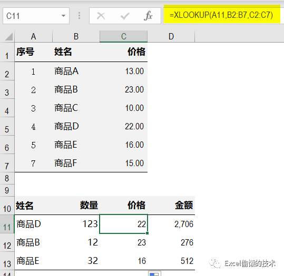Select cell 商品B in row 3

coord(76,90)
